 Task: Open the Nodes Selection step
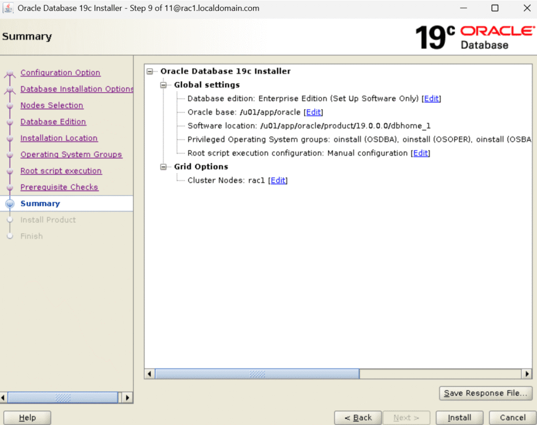click(x=51, y=105)
